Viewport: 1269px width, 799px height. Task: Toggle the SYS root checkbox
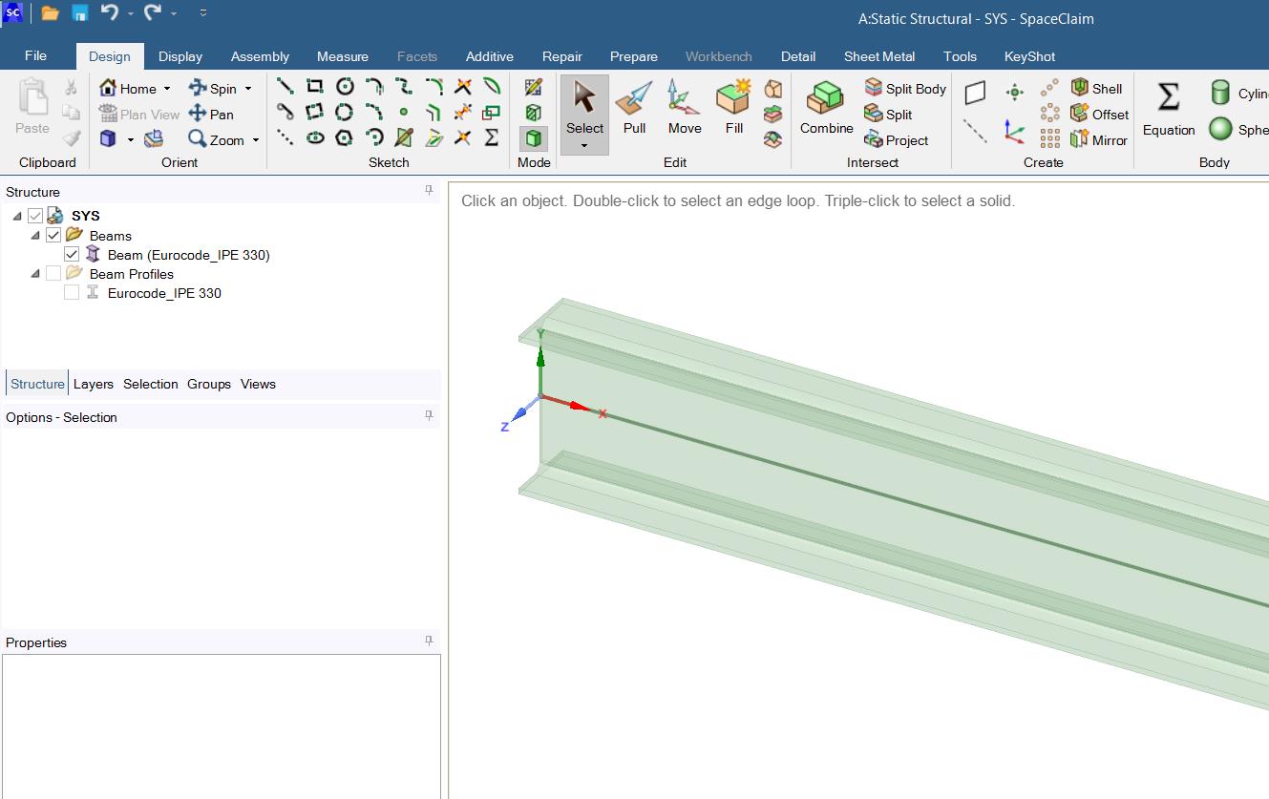coord(35,217)
